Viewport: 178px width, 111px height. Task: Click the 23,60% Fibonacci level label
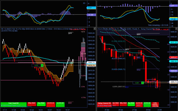click(118, 69)
